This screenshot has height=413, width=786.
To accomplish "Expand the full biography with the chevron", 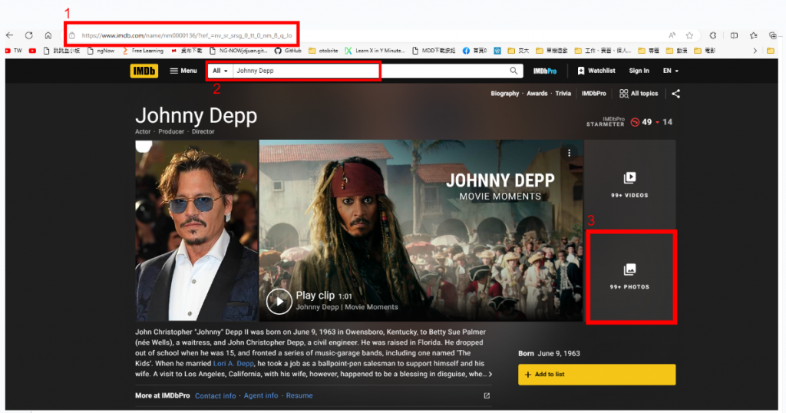I will click(490, 375).
